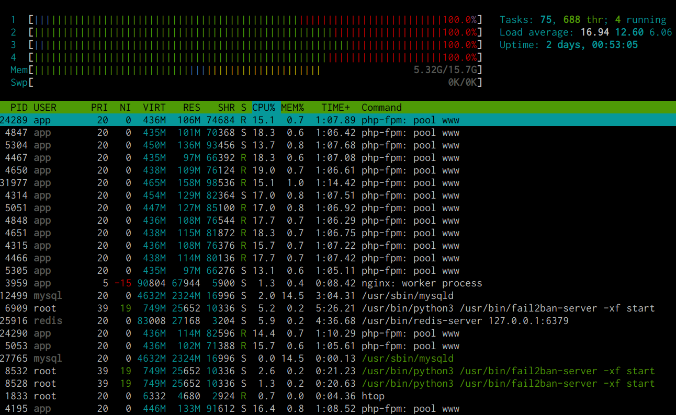Image resolution: width=676 pixels, height=415 pixels.
Task: Sort by the CPU% column header
Action: 264,108
